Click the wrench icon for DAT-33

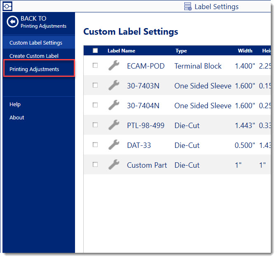coord(114,145)
